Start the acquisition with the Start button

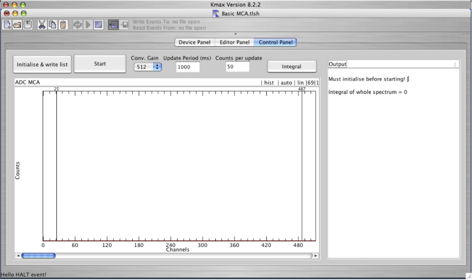point(100,64)
